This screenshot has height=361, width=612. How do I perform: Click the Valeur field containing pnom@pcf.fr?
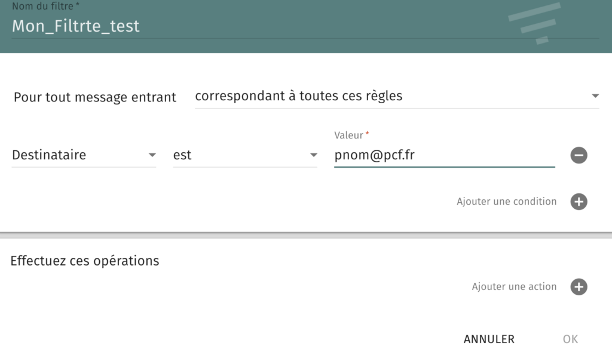pos(445,155)
